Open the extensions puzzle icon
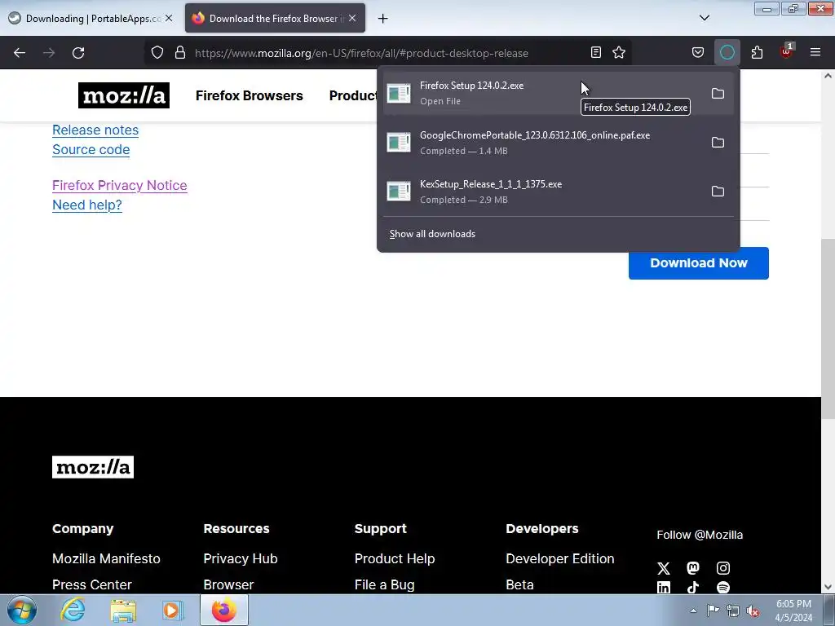 tap(757, 52)
